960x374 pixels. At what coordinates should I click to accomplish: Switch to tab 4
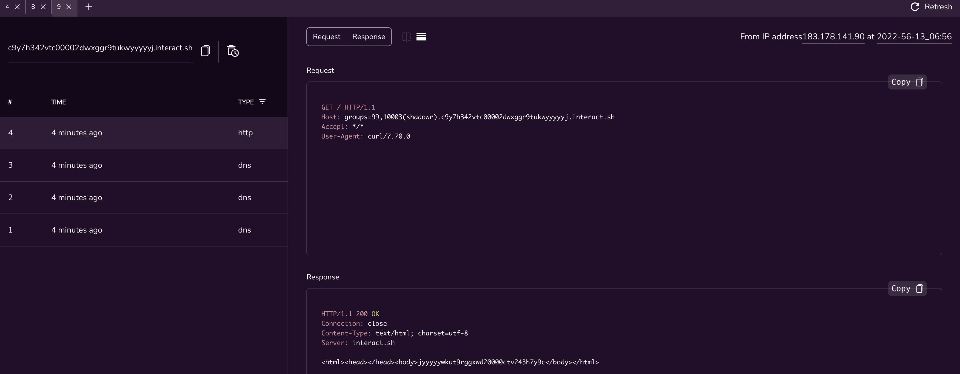tap(8, 7)
